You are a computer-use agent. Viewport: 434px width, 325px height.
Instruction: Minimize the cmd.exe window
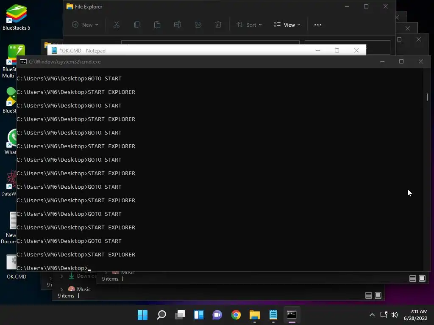382,62
